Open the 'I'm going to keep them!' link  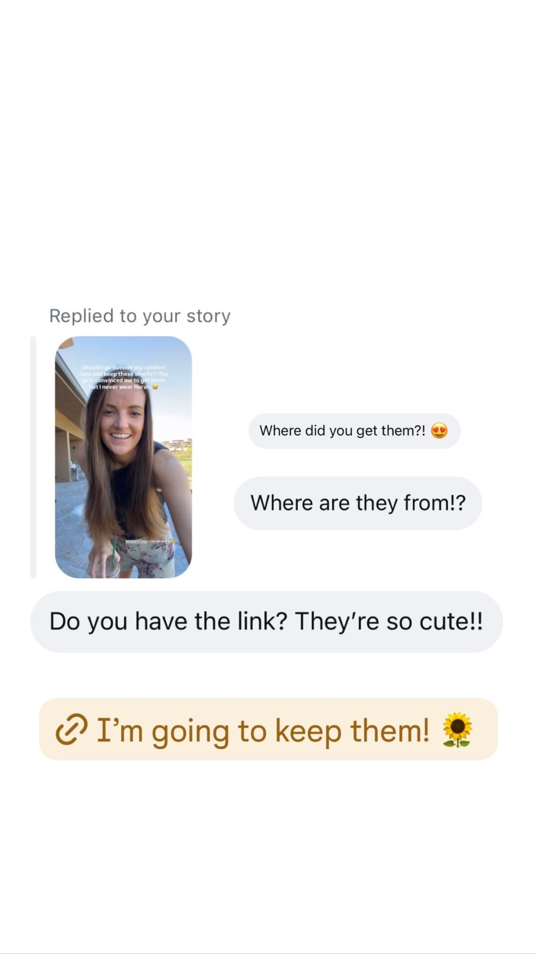pyautogui.click(x=268, y=729)
